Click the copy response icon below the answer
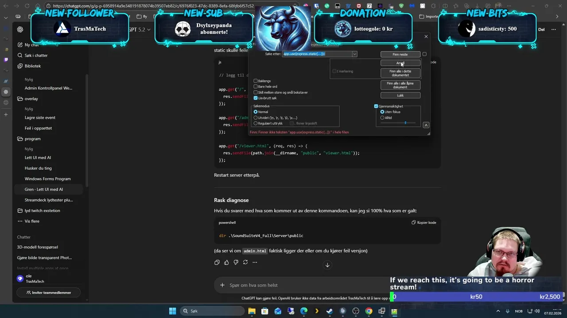Viewport: 567px width, 318px height. point(217,262)
